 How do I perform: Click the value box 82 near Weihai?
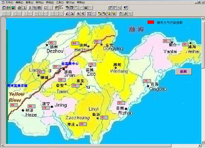pyautogui.click(x=185, y=45)
